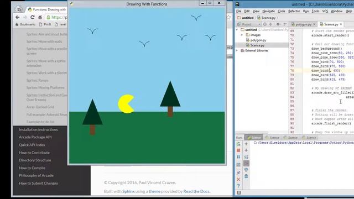Open the Code menu
This screenshot has width=354, height=199.
[282, 11]
